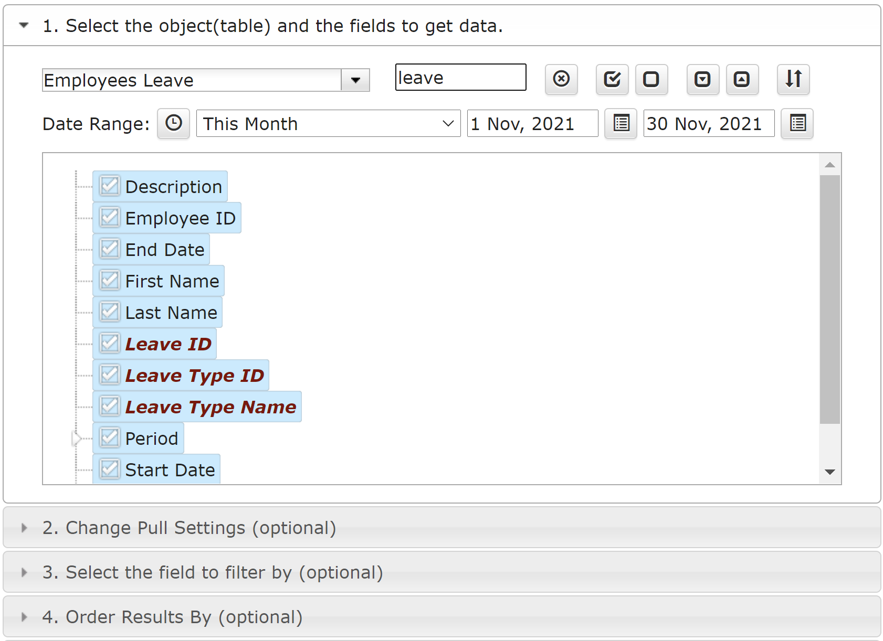Click the leave search text box
Screen dimensions: 883x641
(460, 78)
